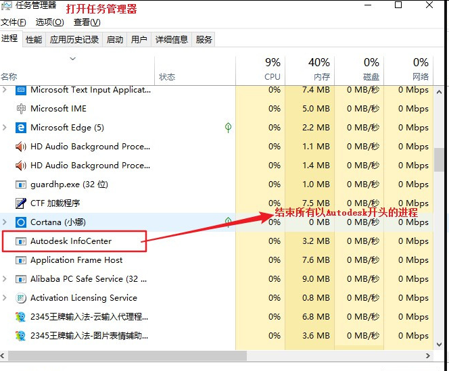Select the Application Frame Host row
Image resolution: width=449 pixels, height=371 pixels.
(217, 260)
